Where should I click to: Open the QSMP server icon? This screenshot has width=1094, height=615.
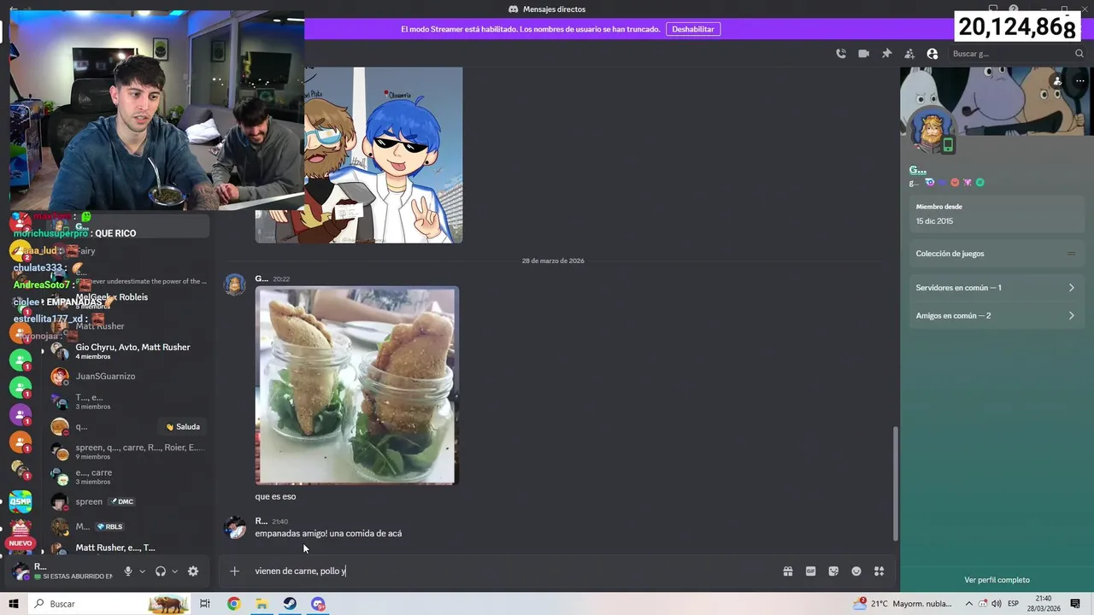tap(21, 501)
